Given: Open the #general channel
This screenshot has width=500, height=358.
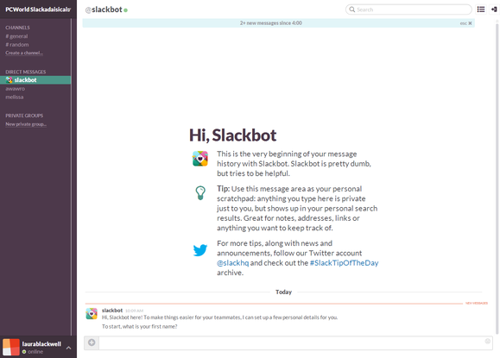Looking at the screenshot, I should [16, 36].
